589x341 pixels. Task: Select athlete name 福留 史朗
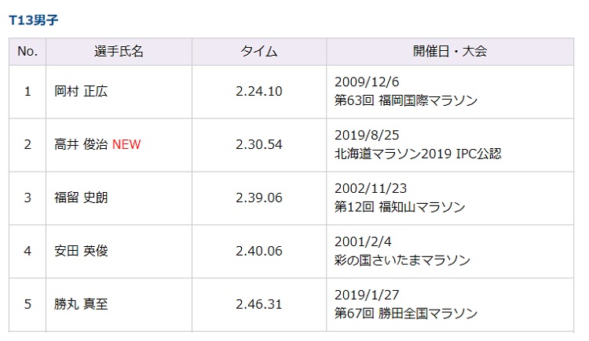pyautogui.click(x=82, y=198)
